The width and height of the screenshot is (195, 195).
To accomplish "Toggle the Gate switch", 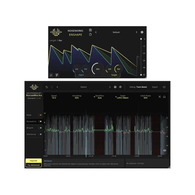I will pyautogui.click(x=40, y=115).
